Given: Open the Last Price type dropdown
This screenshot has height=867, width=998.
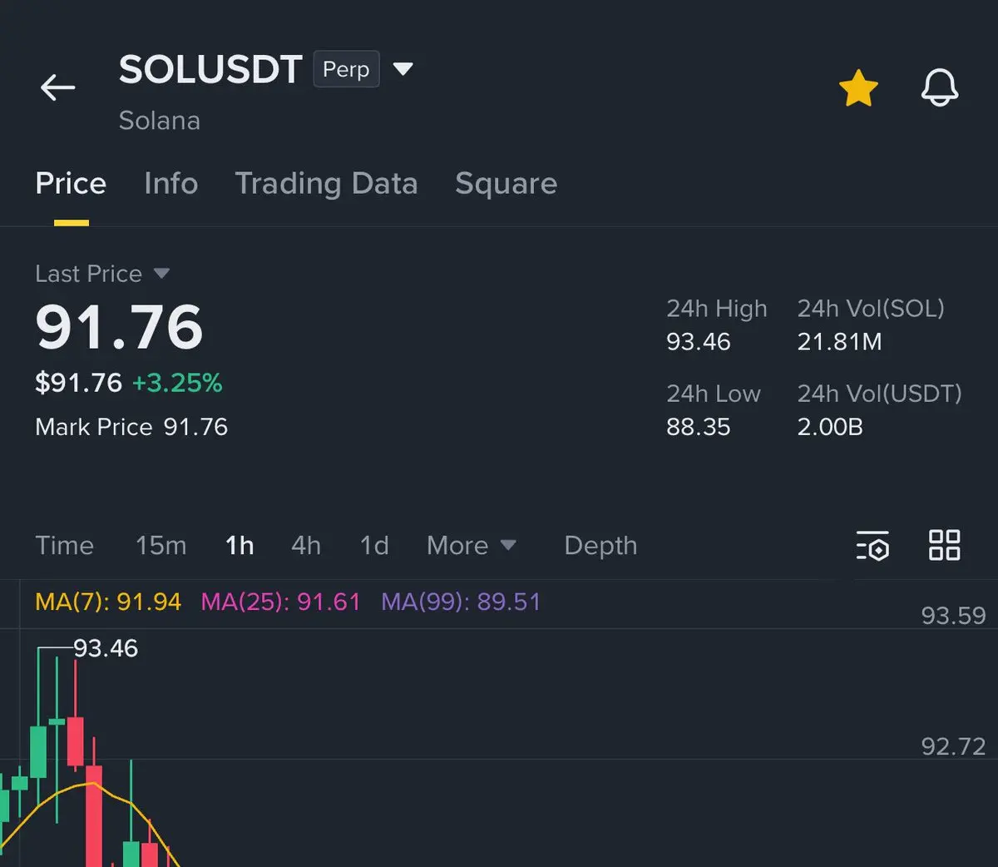Looking at the screenshot, I should pos(161,273).
